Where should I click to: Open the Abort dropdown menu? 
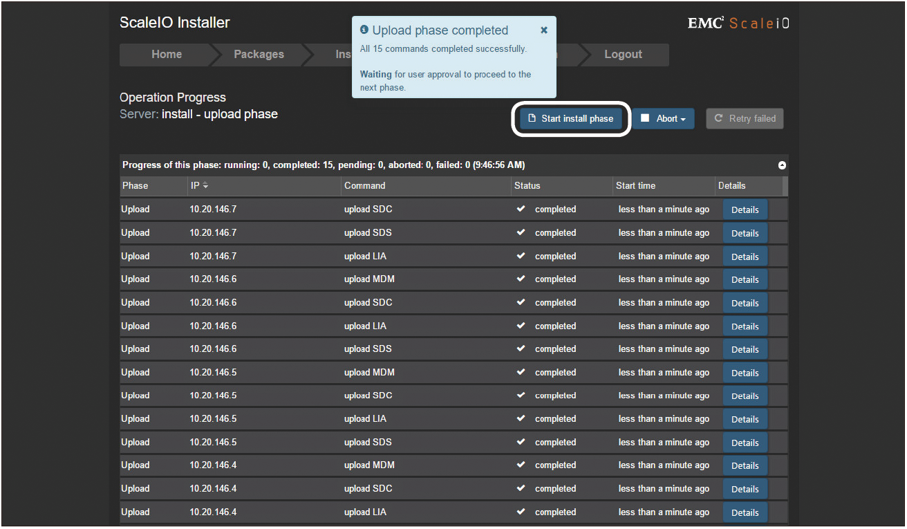664,118
